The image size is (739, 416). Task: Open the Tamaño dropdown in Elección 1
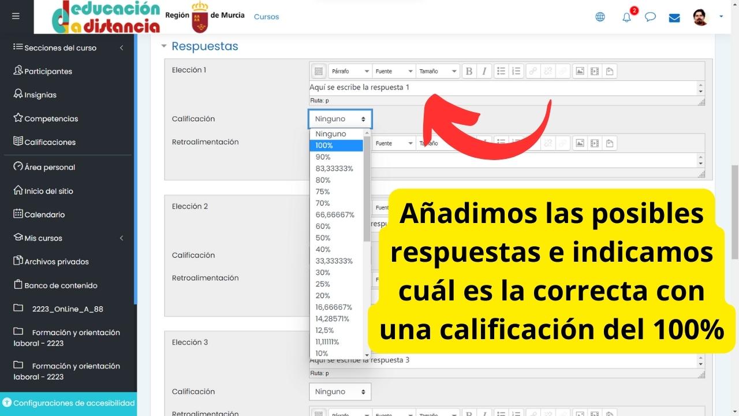(438, 71)
